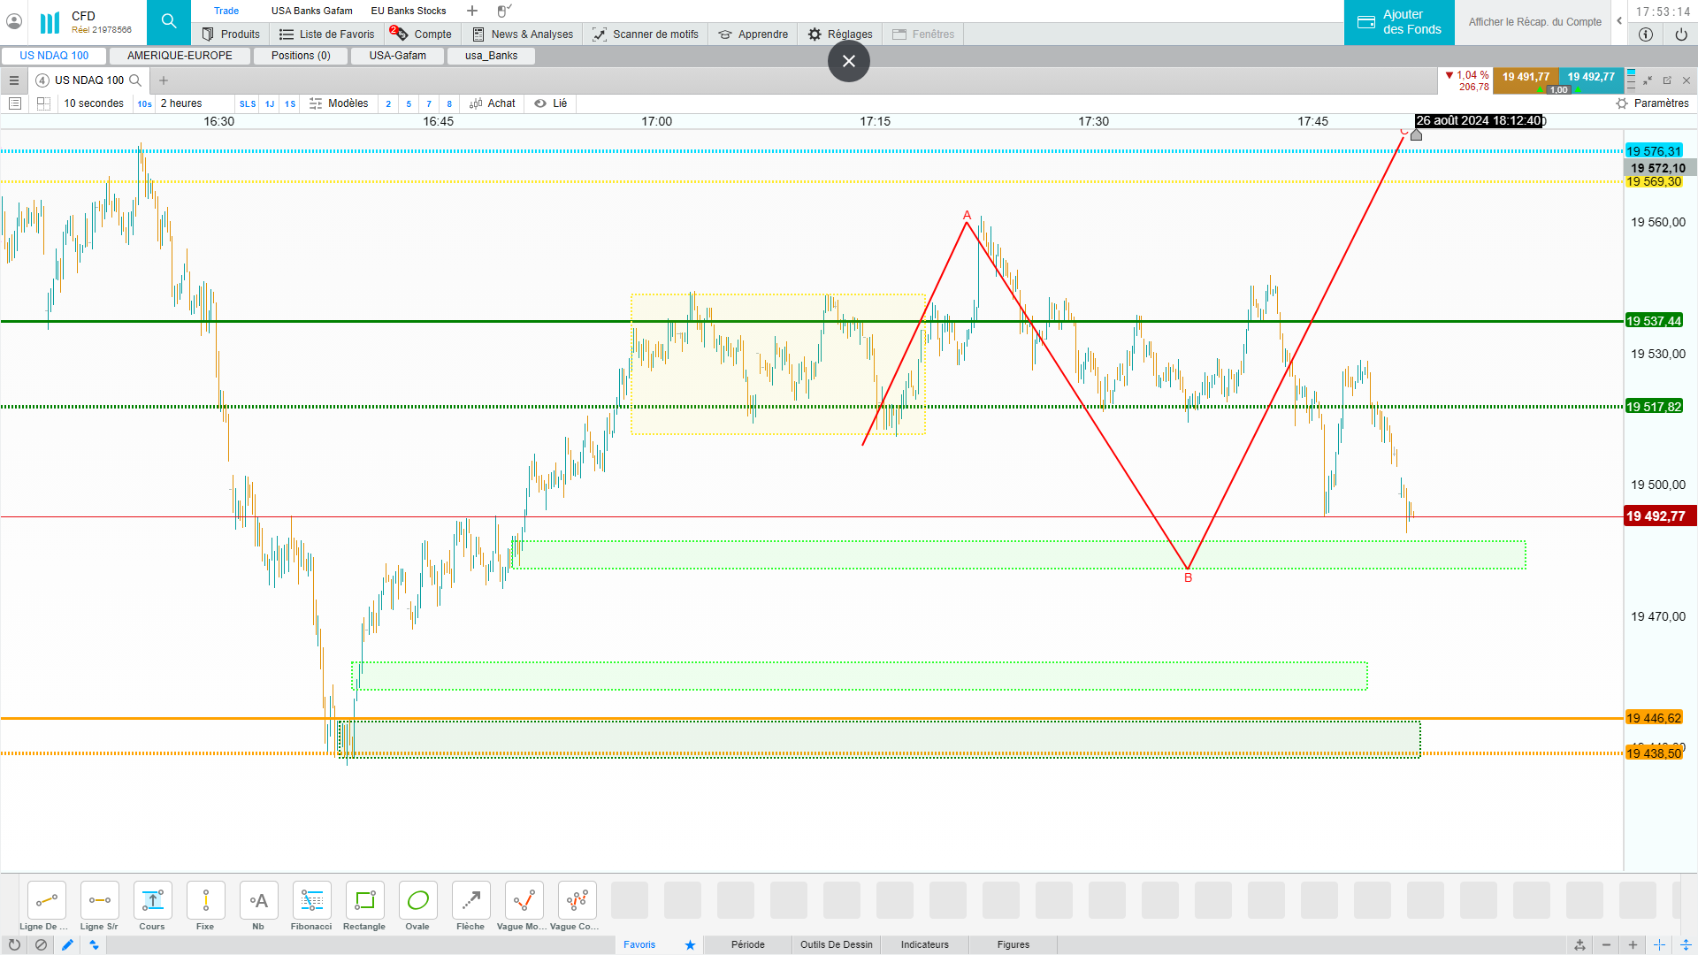Viewport: 1698px width, 955px height.
Task: Switch to the USA-Gafam workspace tab
Action: point(397,56)
